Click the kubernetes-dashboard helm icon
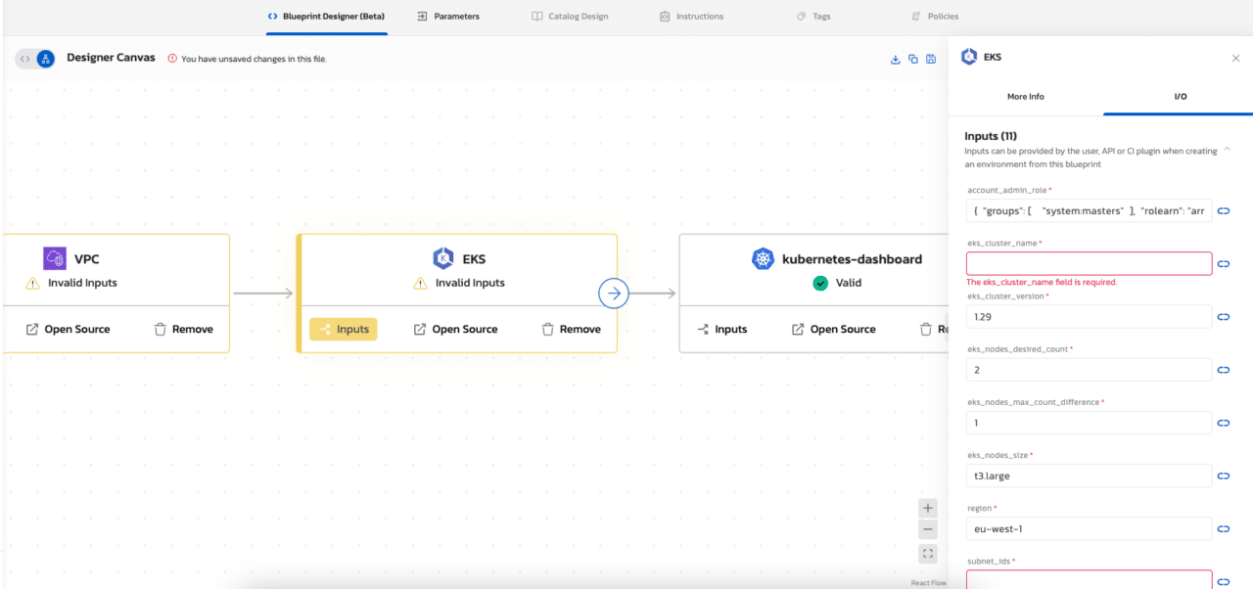 pos(763,258)
